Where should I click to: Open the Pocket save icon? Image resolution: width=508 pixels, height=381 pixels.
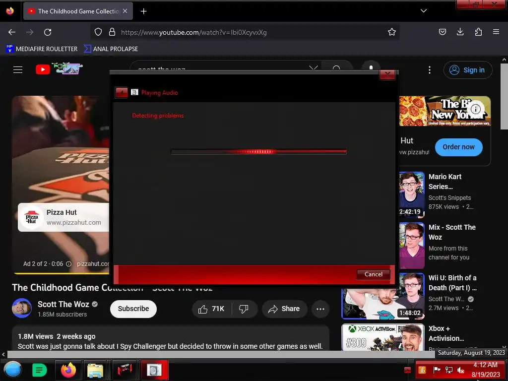pos(442,32)
